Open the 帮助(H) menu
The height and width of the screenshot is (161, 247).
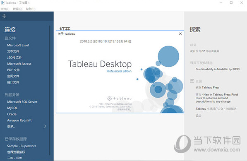pyautogui.click(x=31, y=9)
